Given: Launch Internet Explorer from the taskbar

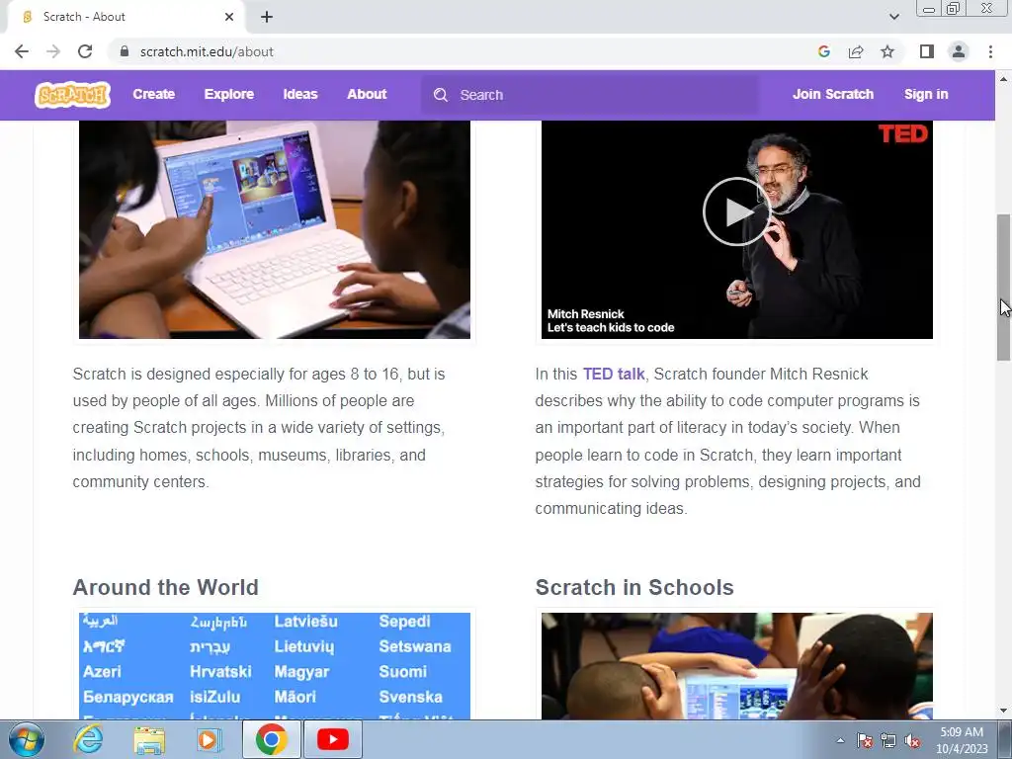Looking at the screenshot, I should click(x=88, y=739).
